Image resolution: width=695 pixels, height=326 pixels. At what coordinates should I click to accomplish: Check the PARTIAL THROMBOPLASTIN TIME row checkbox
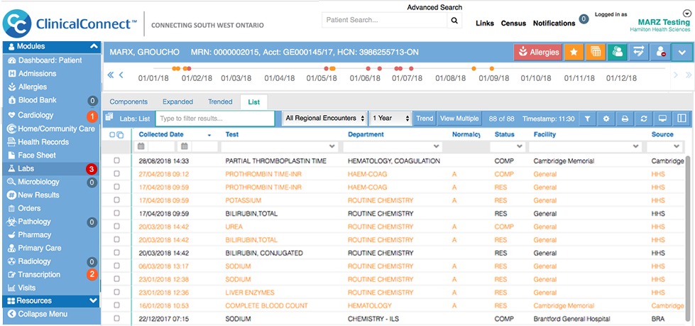[x=116, y=161]
